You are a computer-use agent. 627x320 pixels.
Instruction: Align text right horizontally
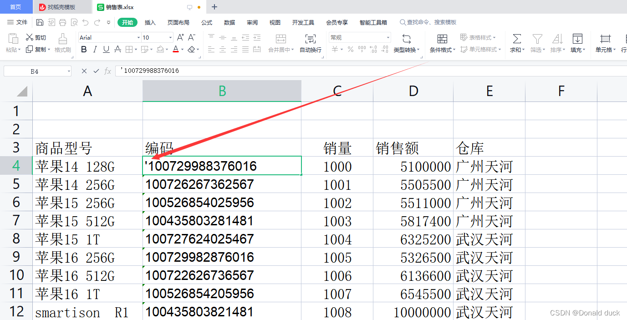pyautogui.click(x=234, y=50)
